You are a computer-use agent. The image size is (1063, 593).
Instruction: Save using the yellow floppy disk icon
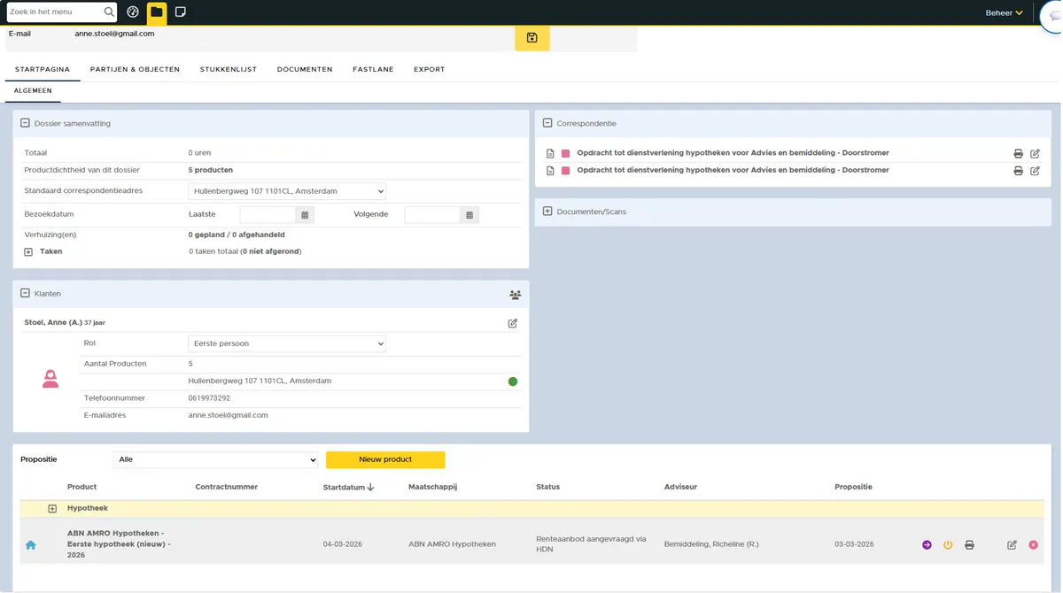click(531, 37)
